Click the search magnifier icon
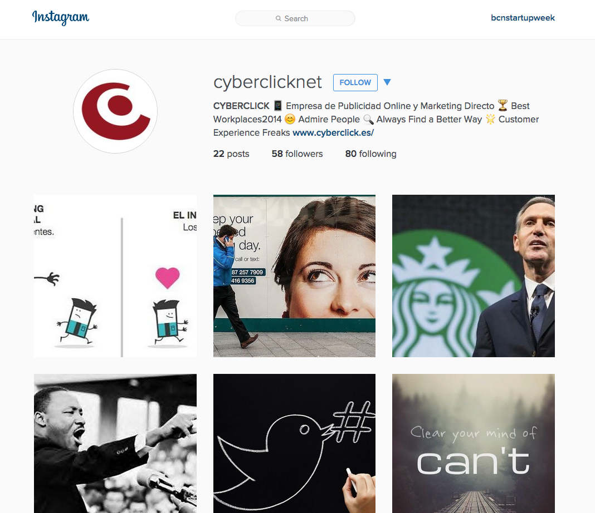Viewport: 595px width, 513px height. 279,18
